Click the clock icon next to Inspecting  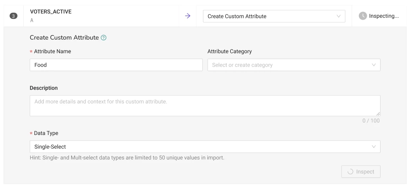363,16
